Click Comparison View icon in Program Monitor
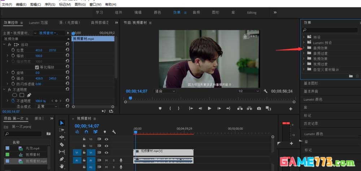361x171 pixels. point(268,108)
